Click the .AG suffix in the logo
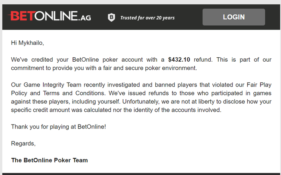 pyautogui.click(x=84, y=18)
